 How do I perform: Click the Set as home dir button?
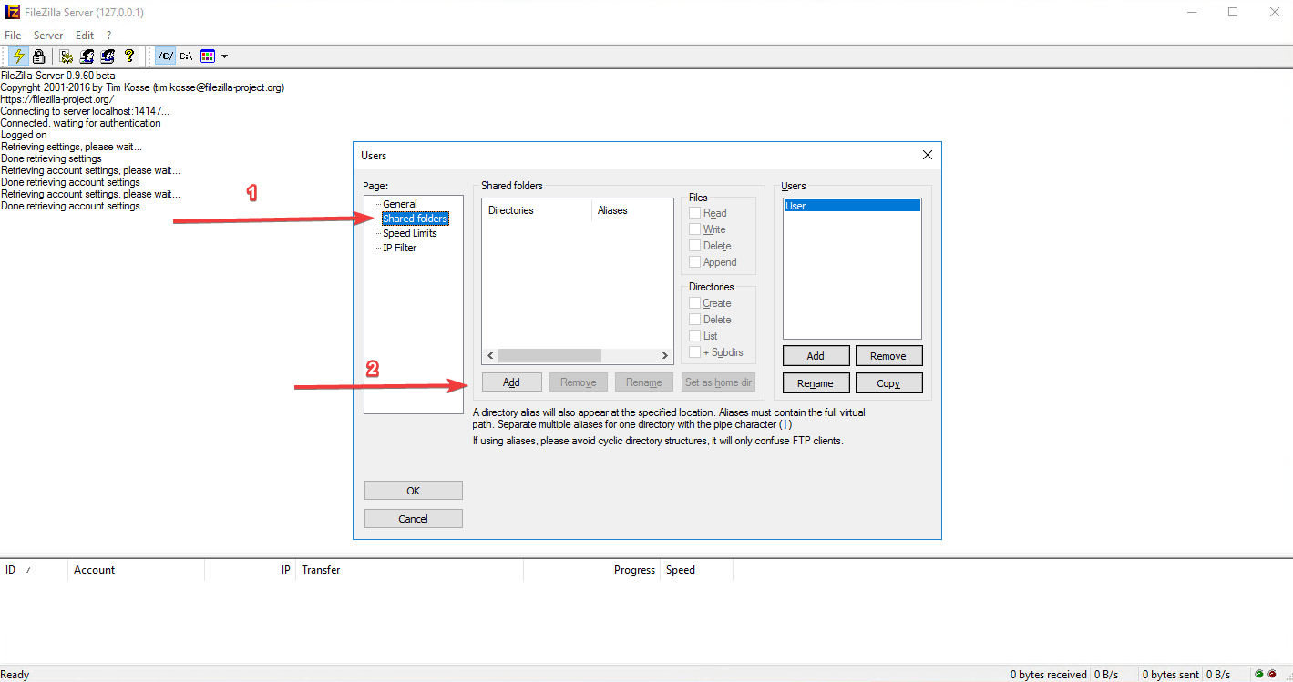[718, 382]
